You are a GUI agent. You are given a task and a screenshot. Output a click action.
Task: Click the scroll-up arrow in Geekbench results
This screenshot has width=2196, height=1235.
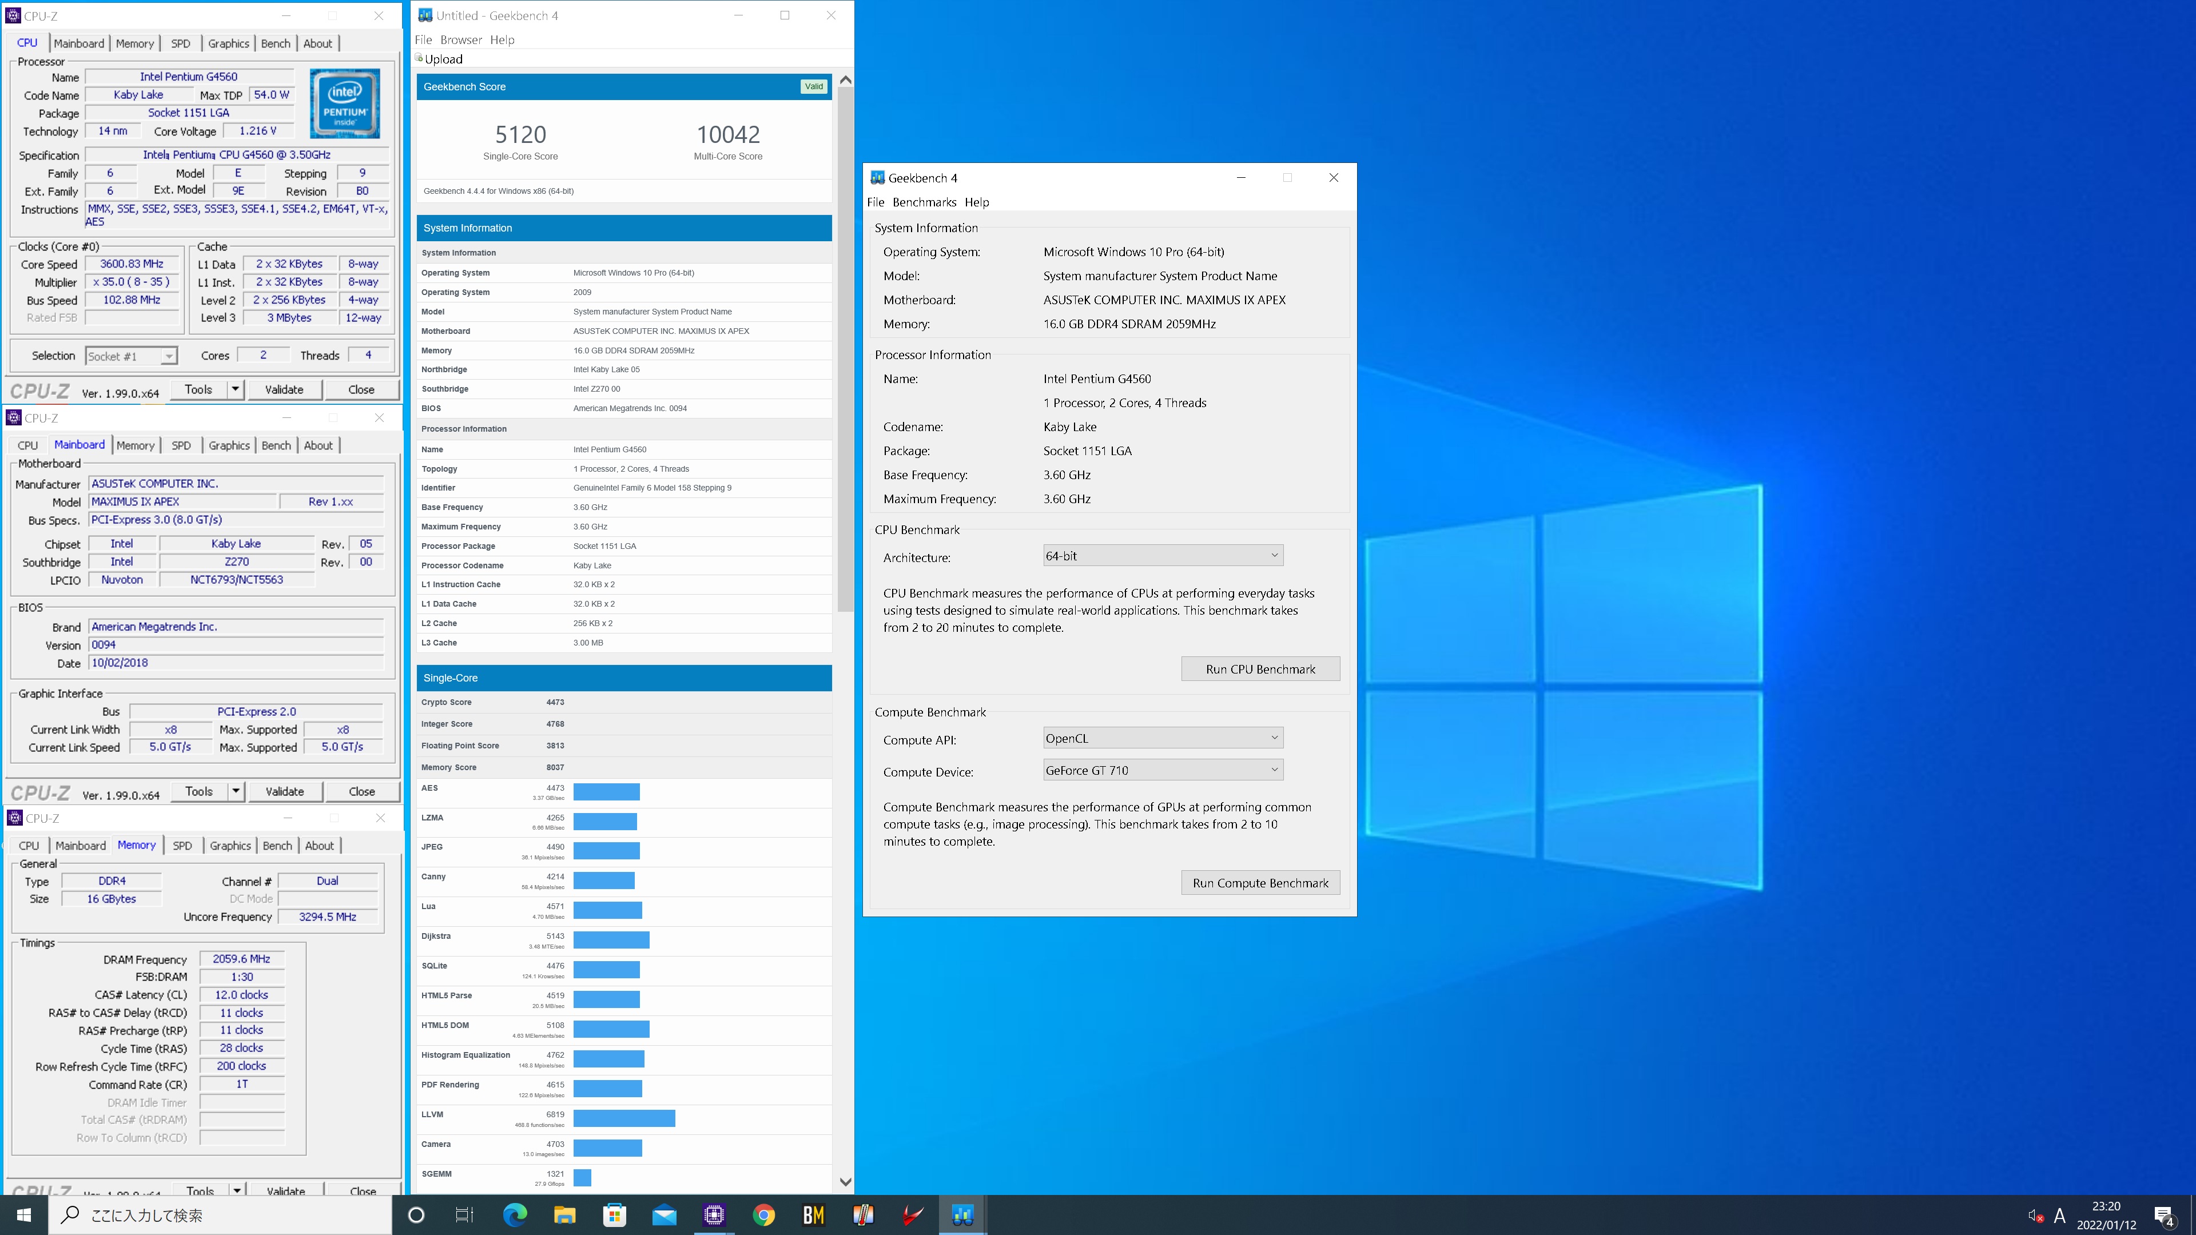coord(845,80)
